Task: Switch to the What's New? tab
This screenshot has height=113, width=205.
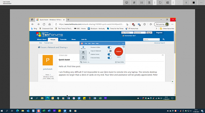Action: point(42,39)
